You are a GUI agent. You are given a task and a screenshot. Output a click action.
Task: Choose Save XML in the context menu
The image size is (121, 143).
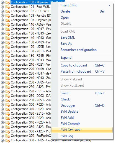[68, 38]
